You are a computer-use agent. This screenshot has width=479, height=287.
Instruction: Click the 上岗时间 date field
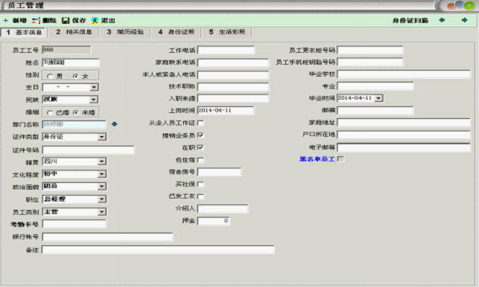(x=226, y=110)
